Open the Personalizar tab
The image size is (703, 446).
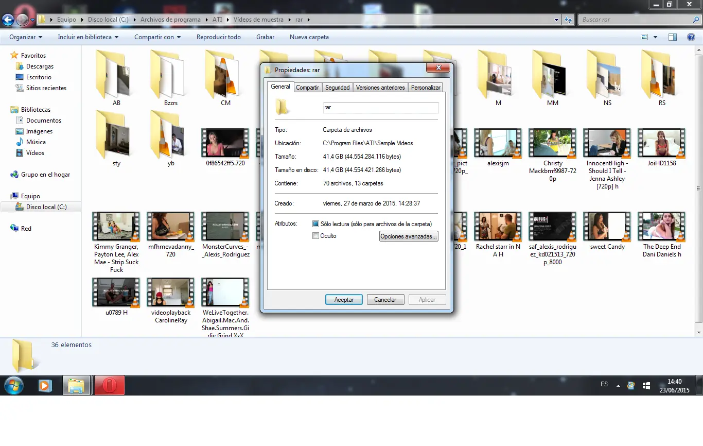point(426,88)
